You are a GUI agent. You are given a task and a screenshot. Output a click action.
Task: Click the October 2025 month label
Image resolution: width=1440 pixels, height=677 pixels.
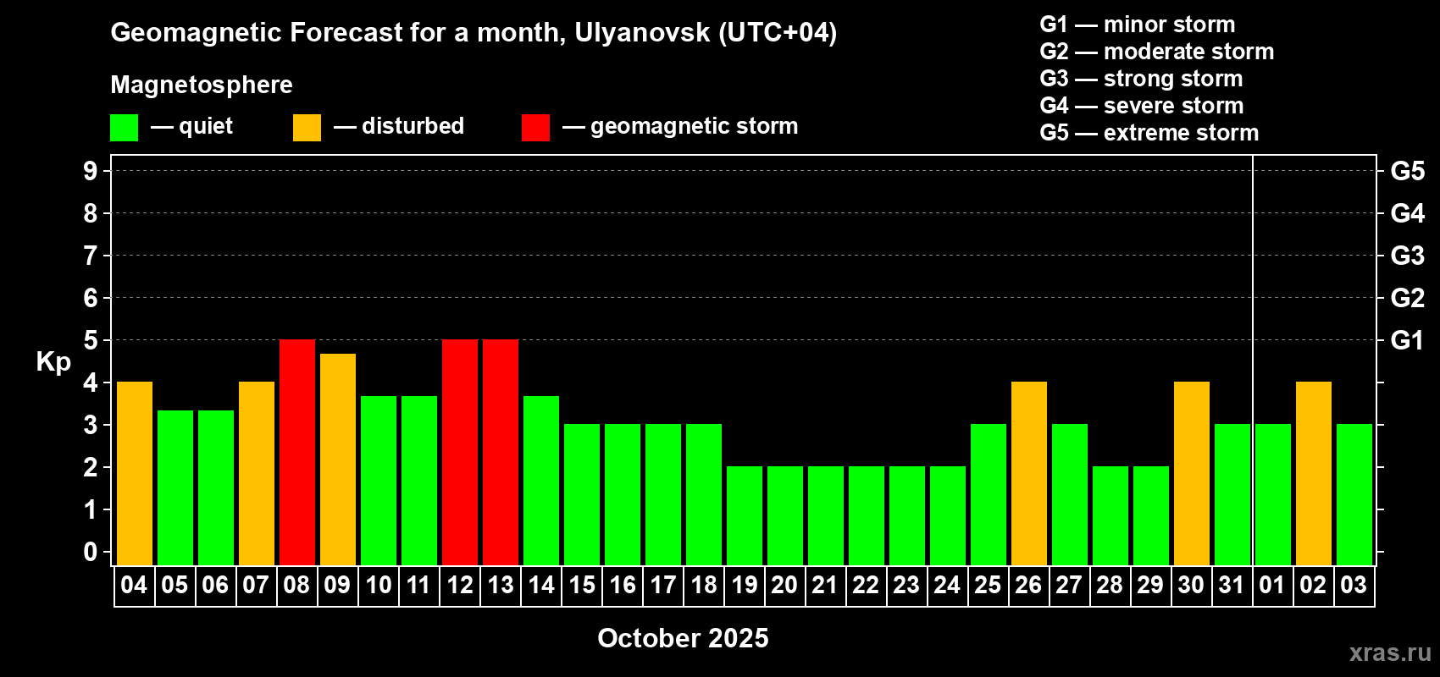pyautogui.click(x=683, y=638)
